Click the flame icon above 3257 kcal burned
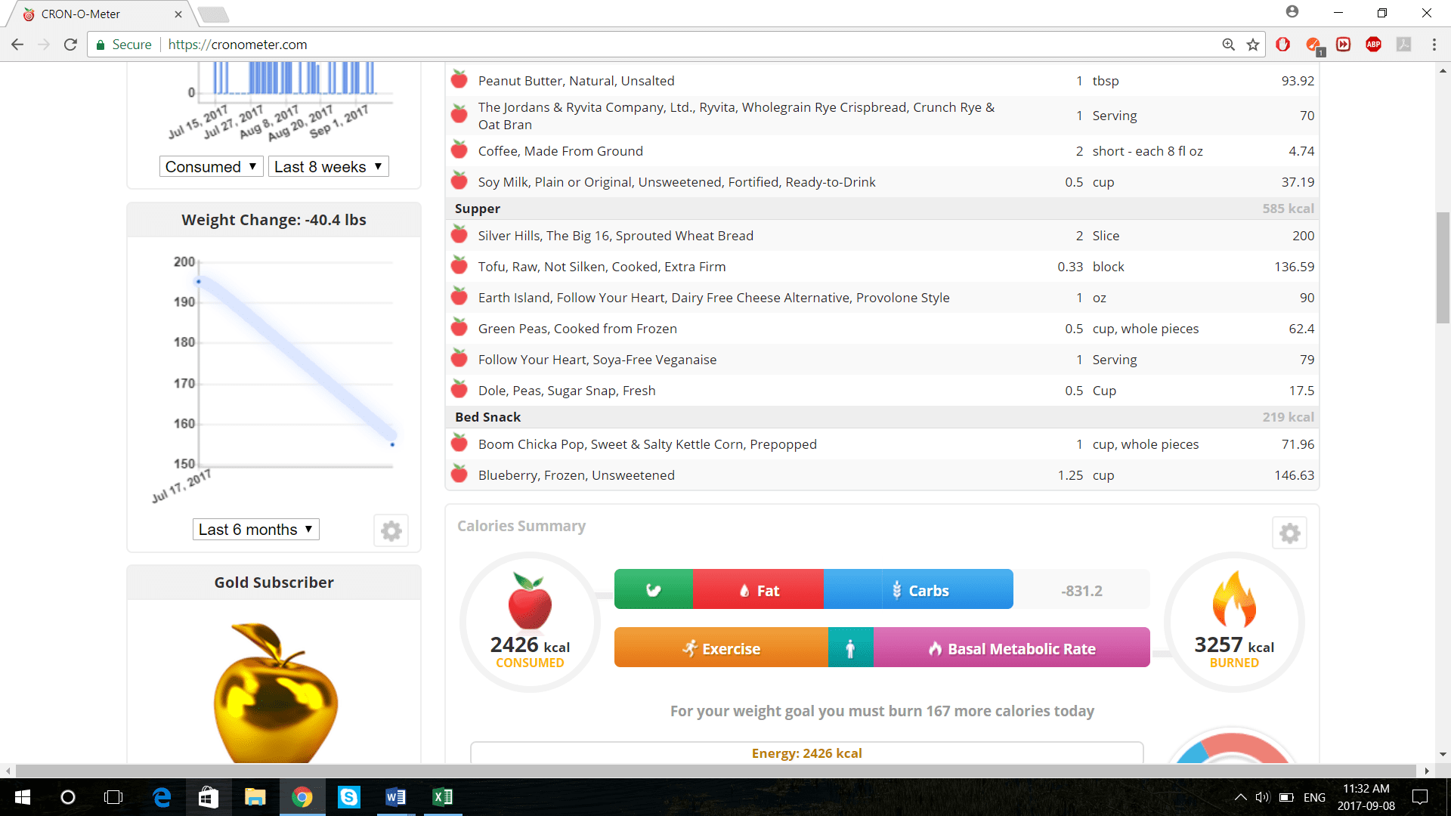1451x816 pixels. 1233,598
